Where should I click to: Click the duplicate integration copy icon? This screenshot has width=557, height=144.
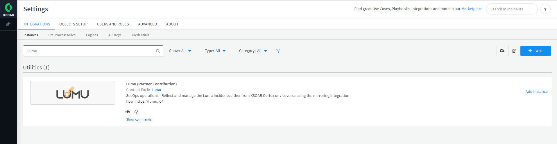(x=137, y=112)
